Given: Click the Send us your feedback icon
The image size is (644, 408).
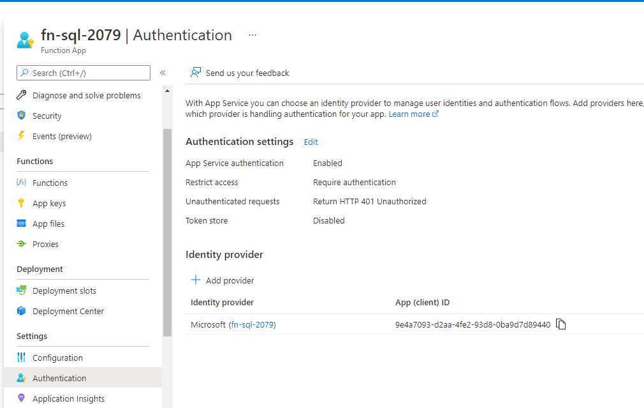Looking at the screenshot, I should click(196, 73).
